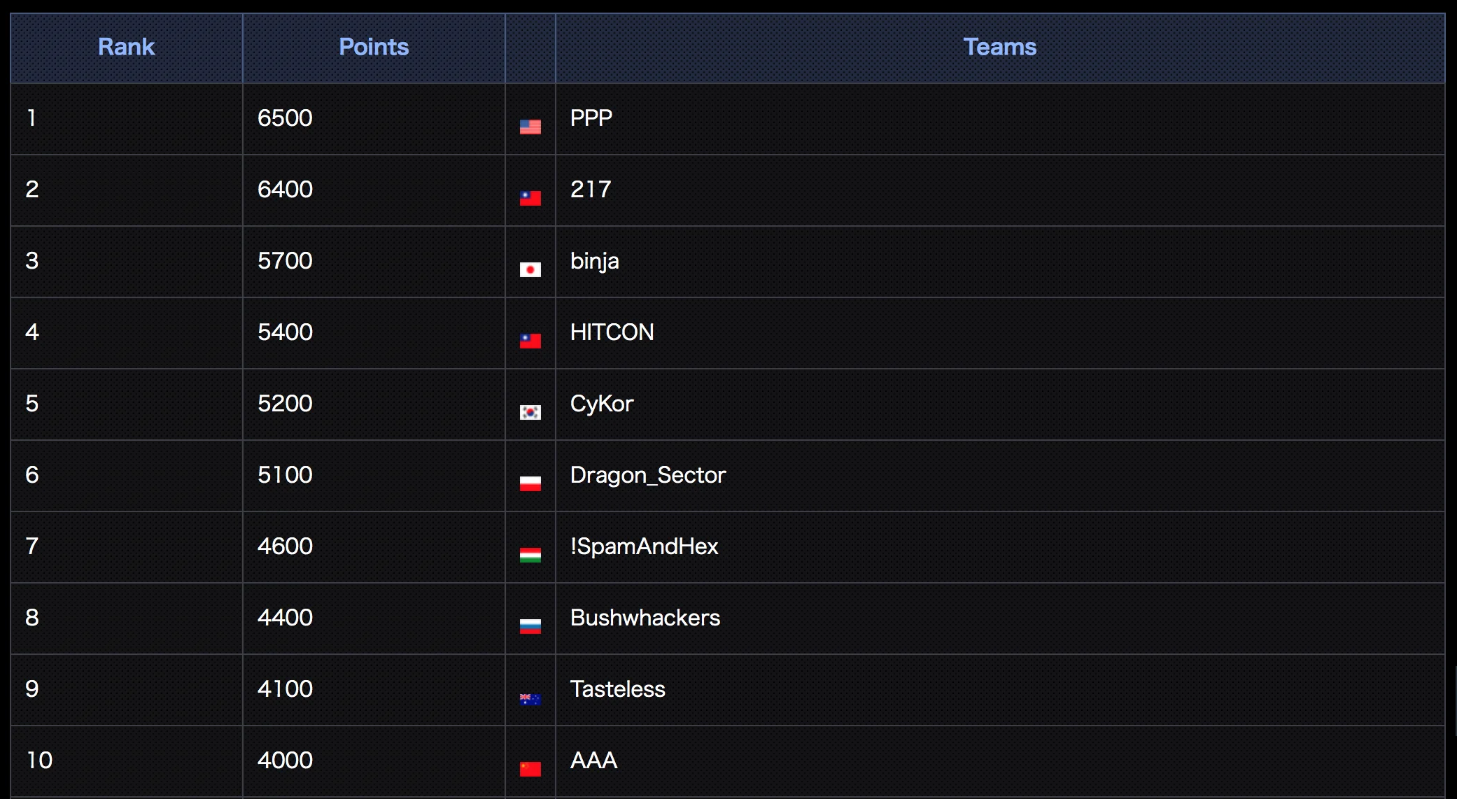
Task: Sort by the Points column header
Action: pyautogui.click(x=374, y=47)
